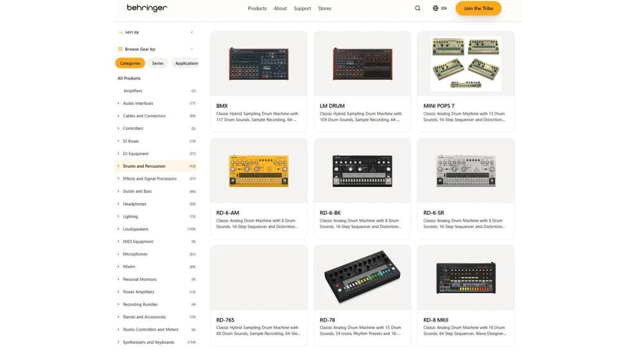This screenshot has height=351, width=637.
Task: Click the RD-6-SR product title
Action: click(x=434, y=212)
